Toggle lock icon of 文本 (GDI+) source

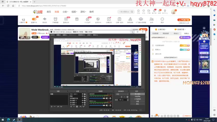pos(85,94)
